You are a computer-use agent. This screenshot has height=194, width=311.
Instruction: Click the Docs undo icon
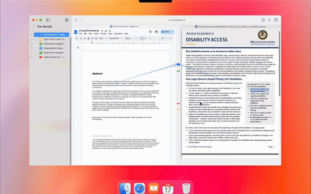(81, 38)
